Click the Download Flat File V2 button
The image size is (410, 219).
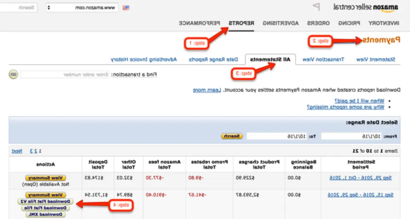pyautogui.click(x=46, y=201)
